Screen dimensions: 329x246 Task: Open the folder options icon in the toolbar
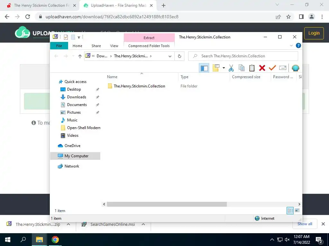[216, 68]
